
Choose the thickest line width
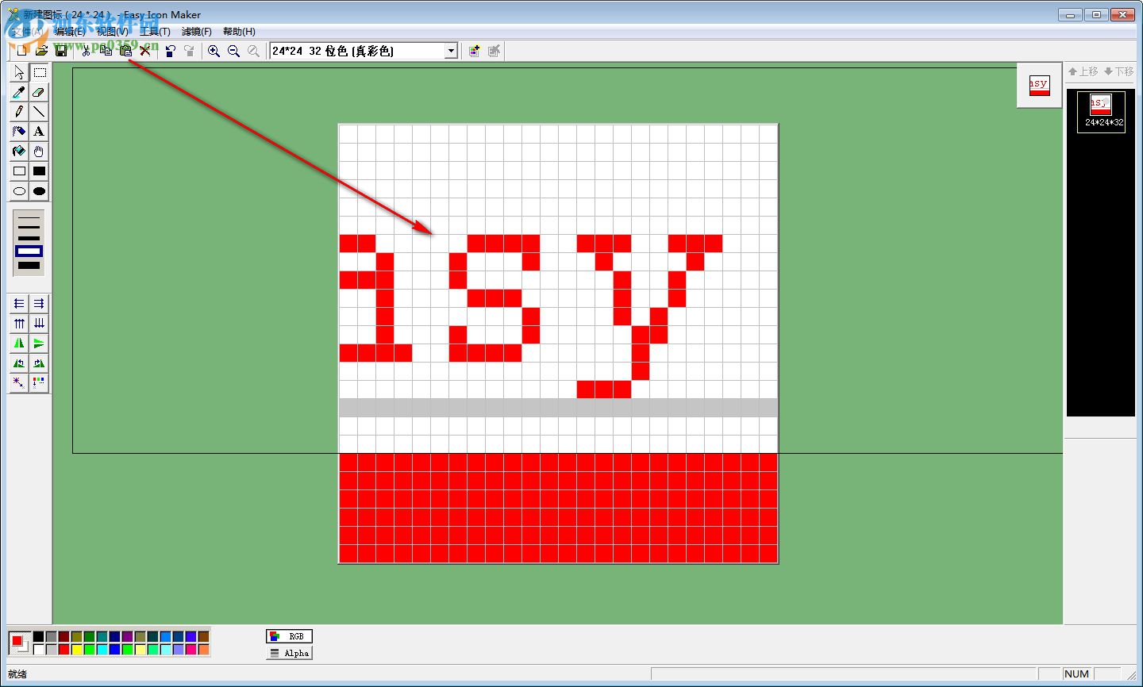pyautogui.click(x=29, y=265)
